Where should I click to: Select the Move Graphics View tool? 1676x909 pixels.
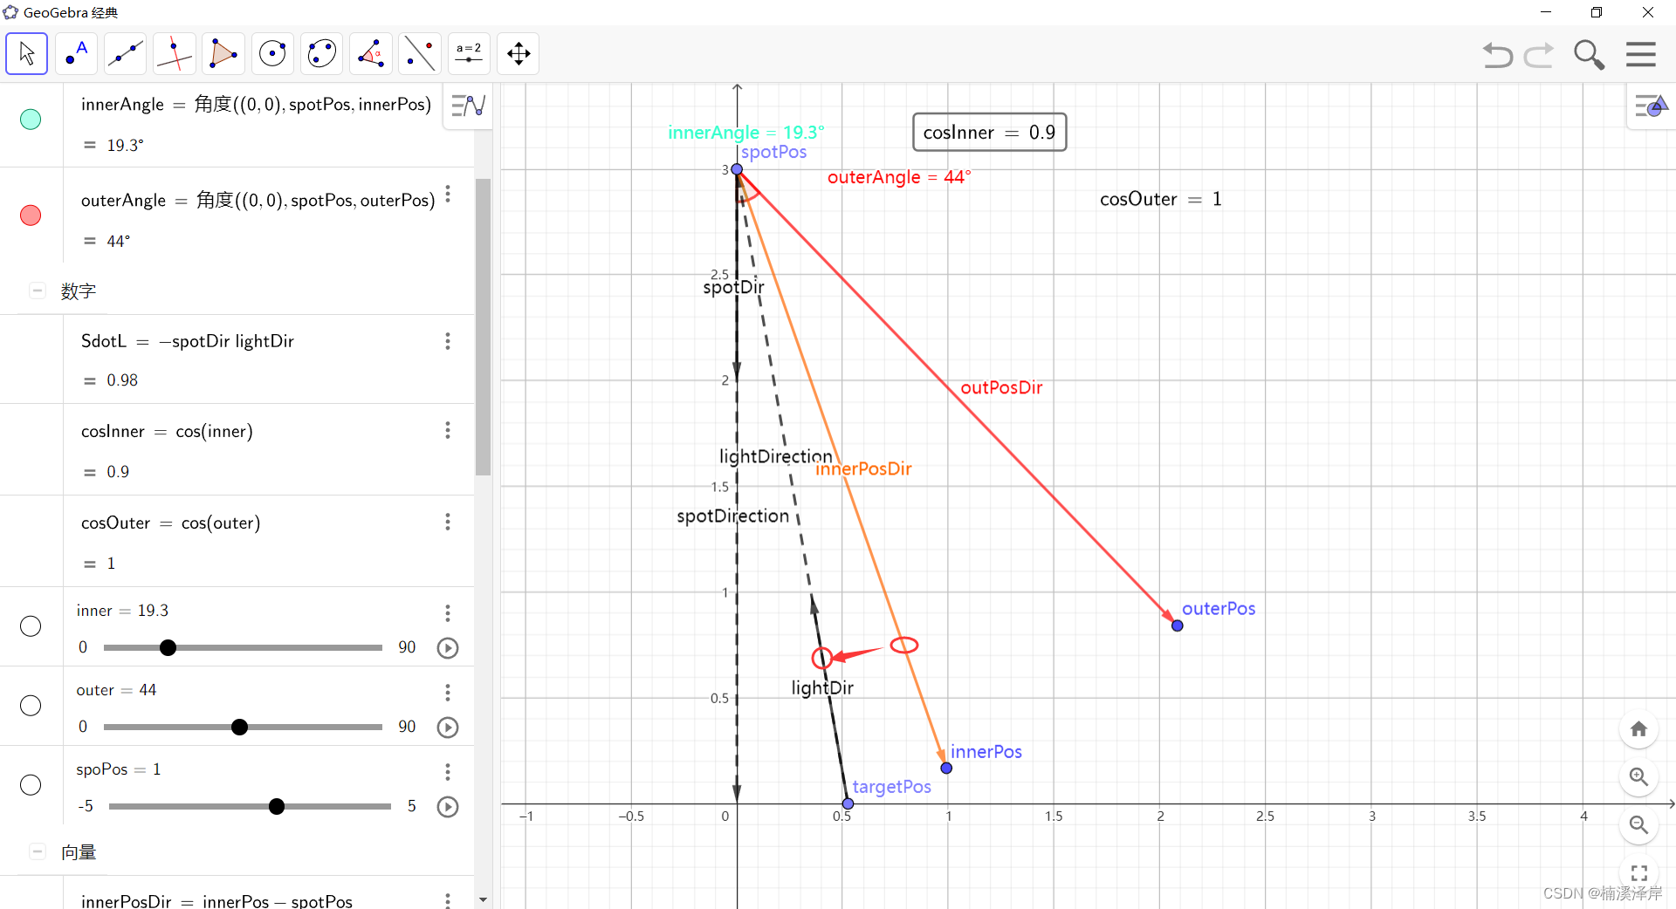click(x=519, y=53)
